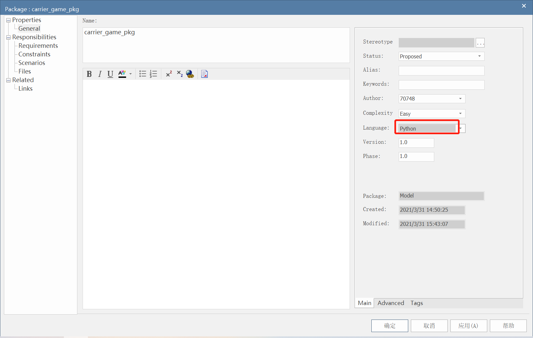Open the Language dropdown showing Python
The image size is (533, 338).
click(x=432, y=129)
